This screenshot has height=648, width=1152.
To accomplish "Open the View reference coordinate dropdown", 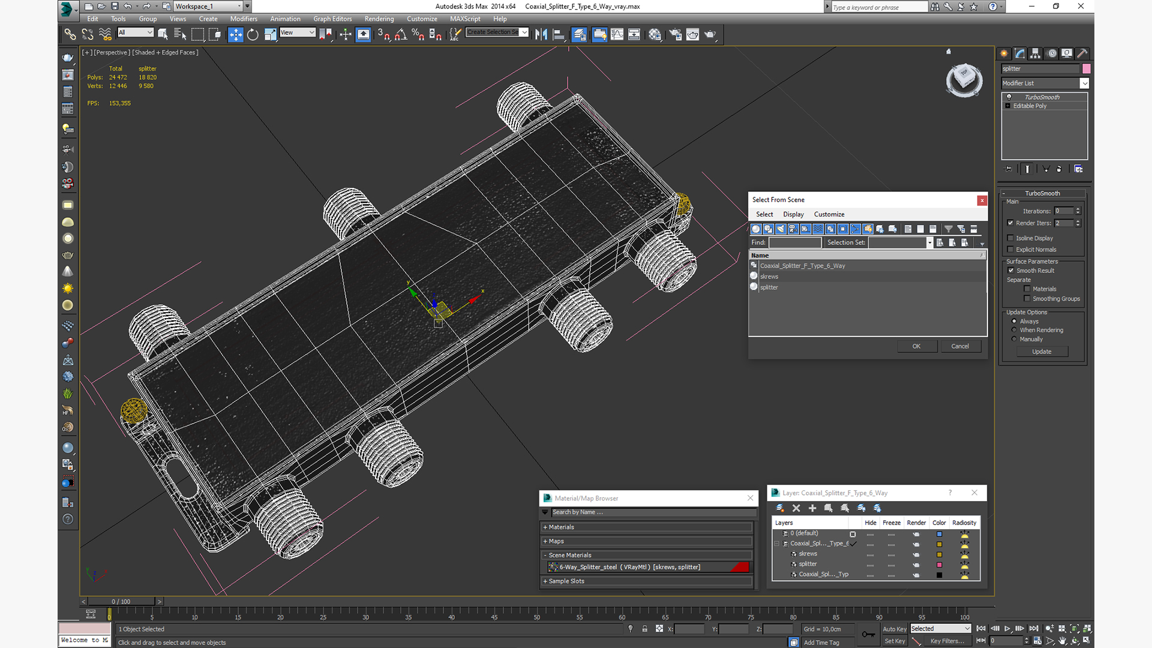I will (298, 32).
